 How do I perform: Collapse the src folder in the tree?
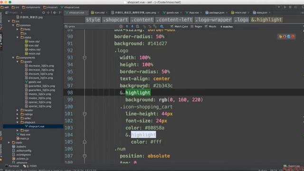(9, 21)
